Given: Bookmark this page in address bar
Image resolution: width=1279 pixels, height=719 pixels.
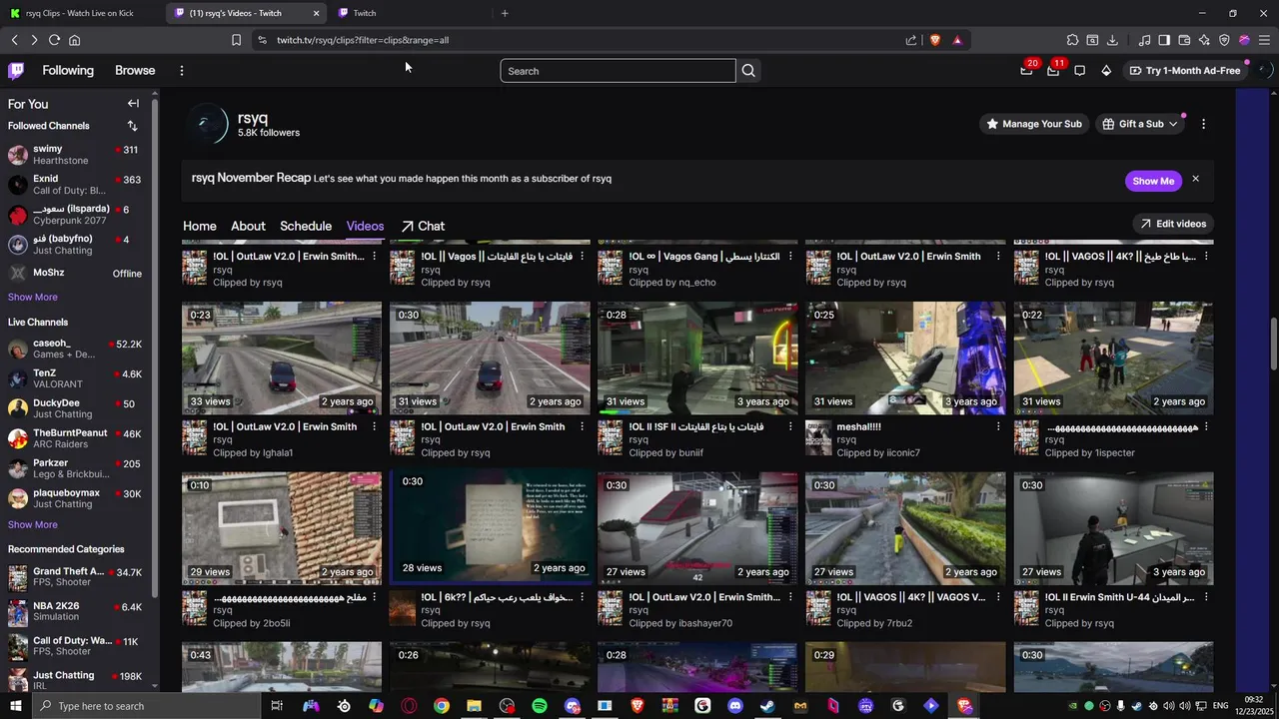Looking at the screenshot, I should pyautogui.click(x=236, y=40).
